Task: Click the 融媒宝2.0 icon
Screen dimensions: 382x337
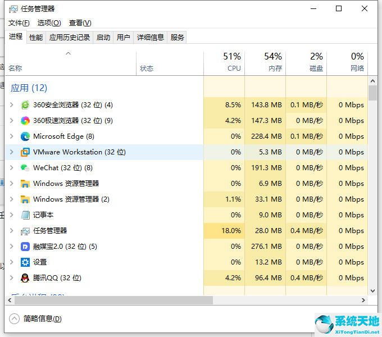Action: 25,247
